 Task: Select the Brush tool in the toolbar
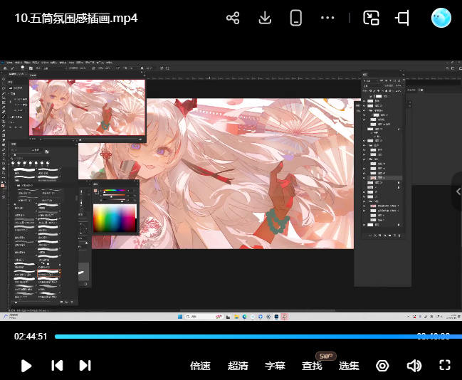(x=4, y=117)
